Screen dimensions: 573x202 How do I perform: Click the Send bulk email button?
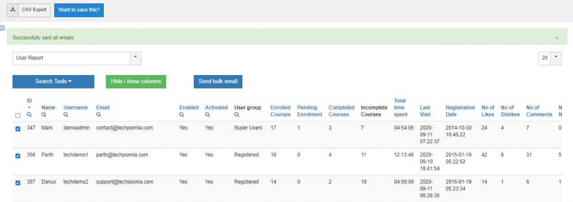click(218, 81)
